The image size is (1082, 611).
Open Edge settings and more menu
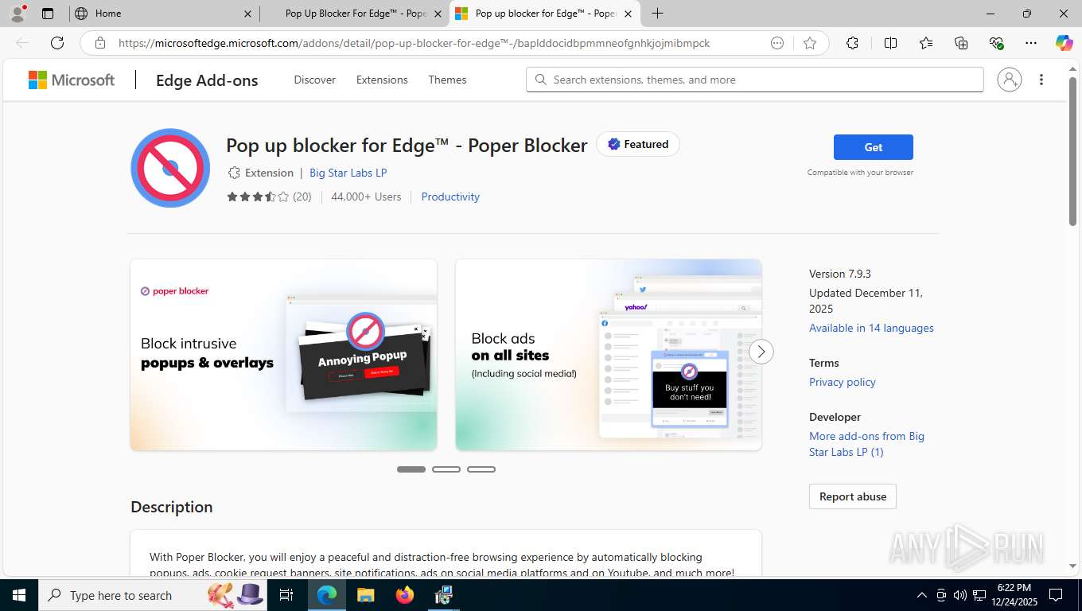[x=1031, y=43]
